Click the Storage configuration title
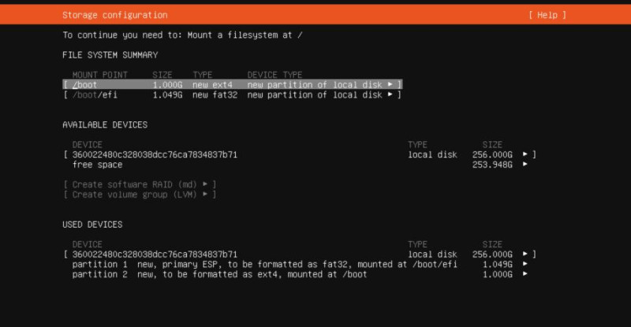631x327 pixels. (115, 15)
